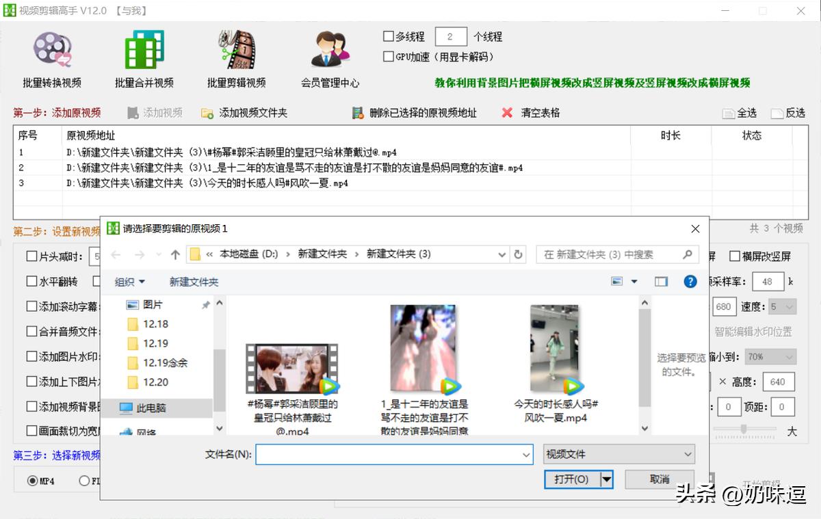Open the 组织 dropdown menu
This screenshot has height=519, width=821.
[x=130, y=282]
